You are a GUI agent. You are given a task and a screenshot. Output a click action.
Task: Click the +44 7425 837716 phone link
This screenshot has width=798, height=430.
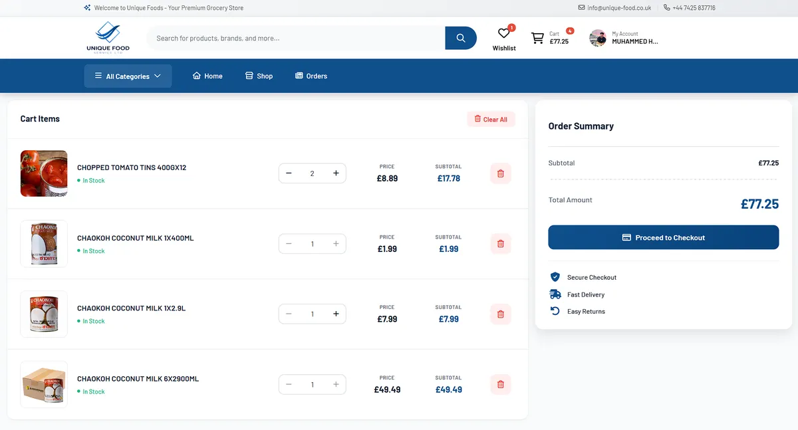tap(690, 8)
